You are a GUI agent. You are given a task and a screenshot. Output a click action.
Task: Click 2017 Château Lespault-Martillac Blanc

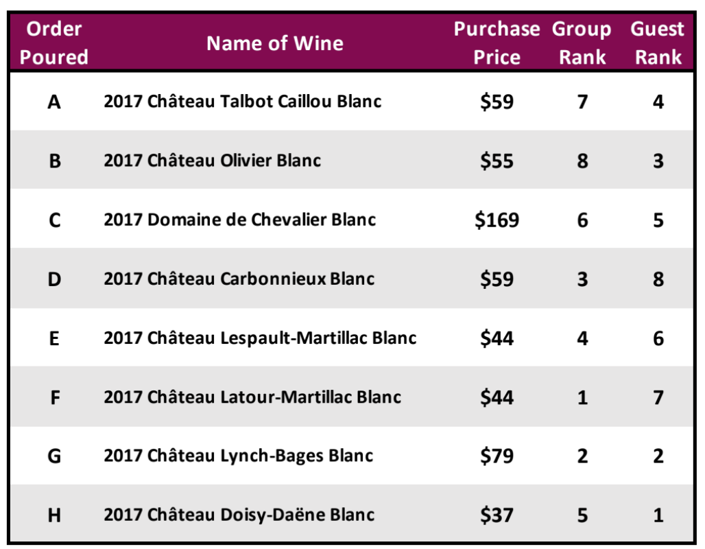(261, 338)
